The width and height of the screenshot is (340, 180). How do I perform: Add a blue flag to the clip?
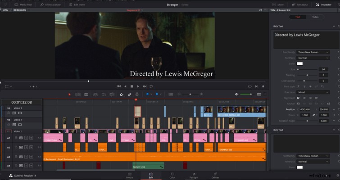coord(147,94)
